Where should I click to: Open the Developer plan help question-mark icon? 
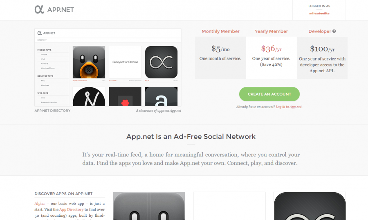coord(334,31)
